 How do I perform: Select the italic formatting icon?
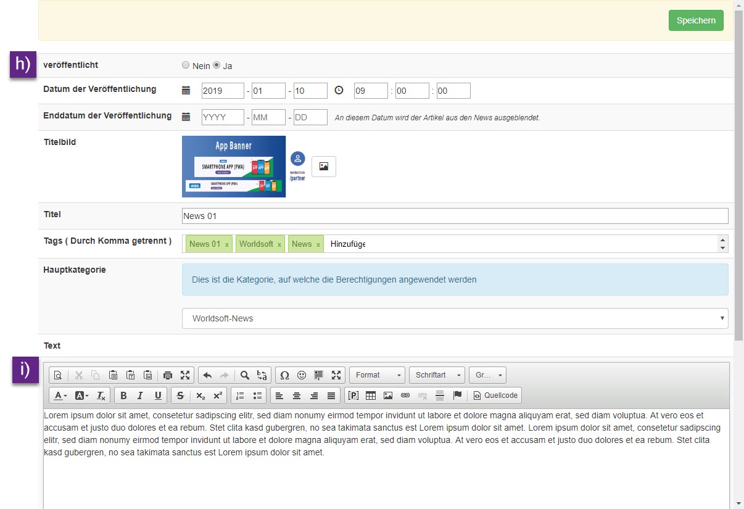click(x=139, y=395)
